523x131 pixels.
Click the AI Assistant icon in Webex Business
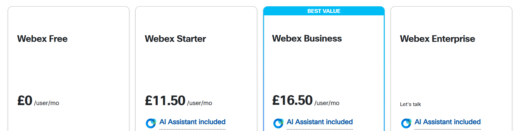point(278,123)
